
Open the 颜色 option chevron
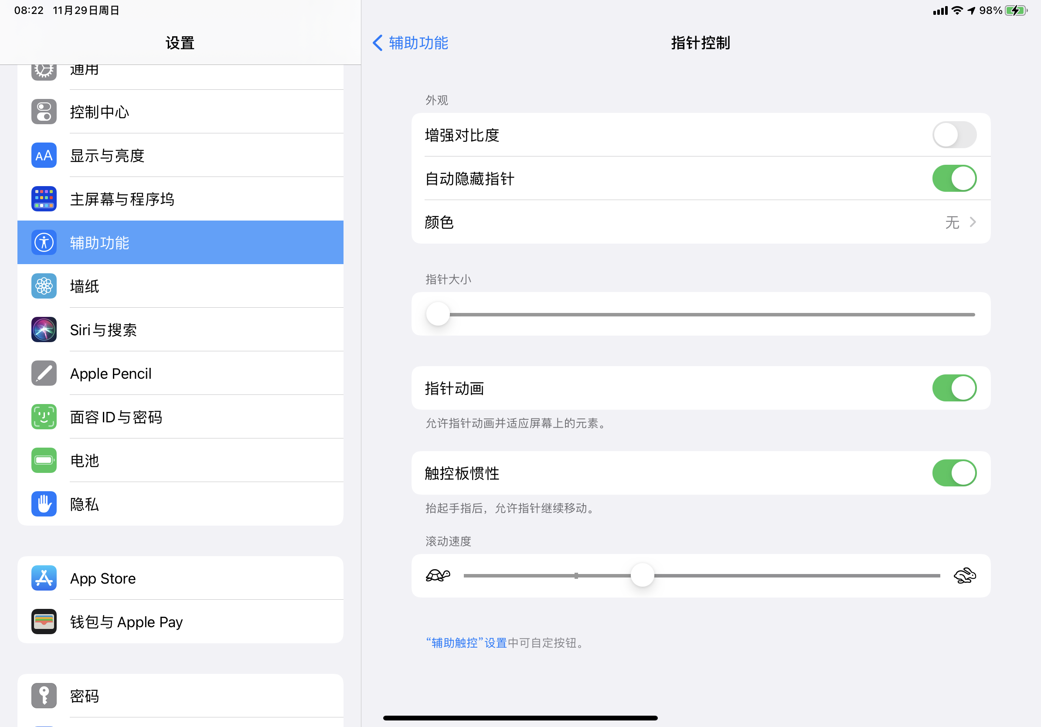pyautogui.click(x=972, y=222)
